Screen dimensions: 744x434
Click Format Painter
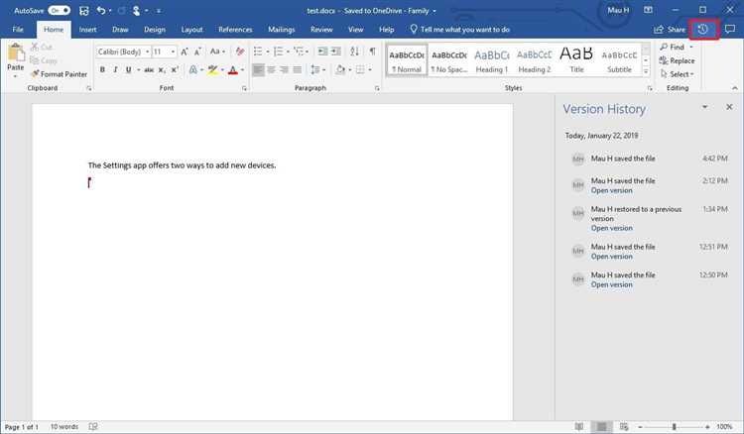point(59,74)
